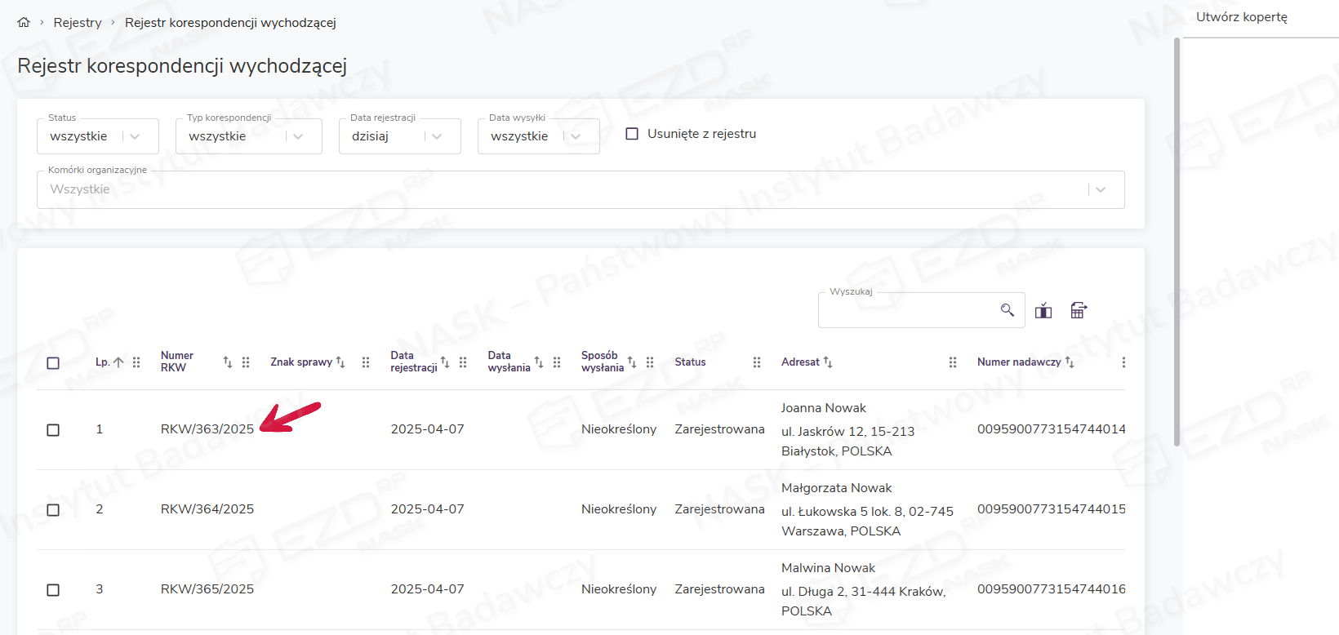Click Utwórz kopertę button
Screen dimensions: 1339x635
[1241, 17]
